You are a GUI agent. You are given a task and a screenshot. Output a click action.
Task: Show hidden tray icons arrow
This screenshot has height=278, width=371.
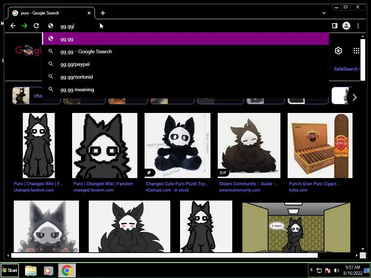click(x=311, y=270)
